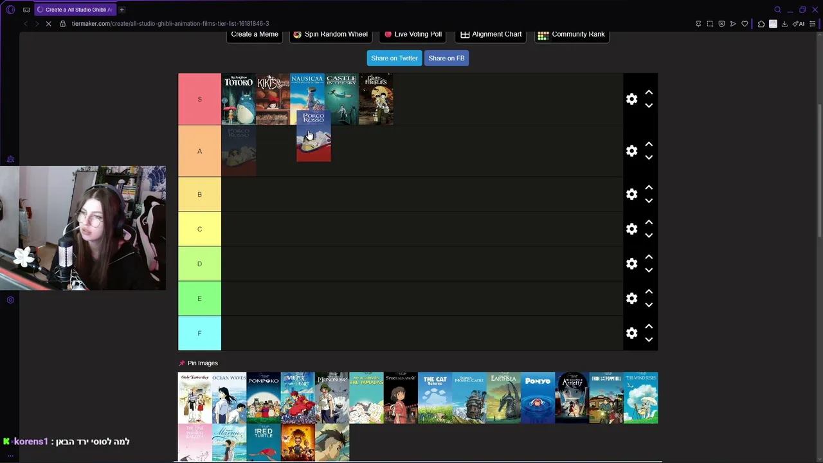
Task: Select the B tier label
Action: click(199, 194)
